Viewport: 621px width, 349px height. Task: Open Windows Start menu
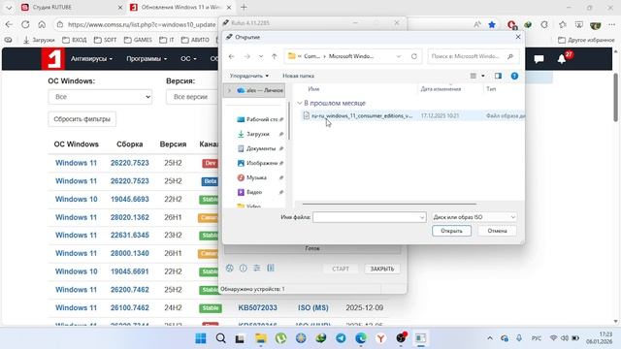click(x=201, y=338)
